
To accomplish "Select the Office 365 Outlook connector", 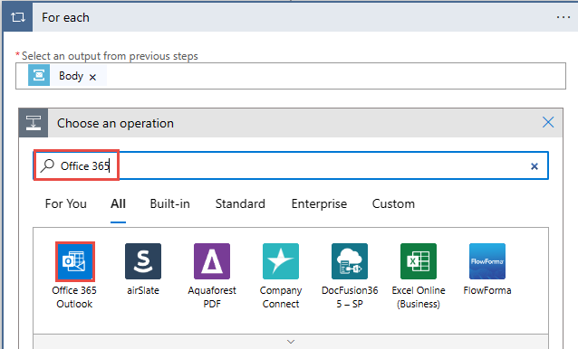I will click(x=74, y=261).
